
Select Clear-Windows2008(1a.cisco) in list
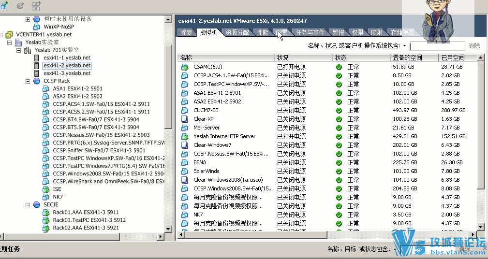228,180
